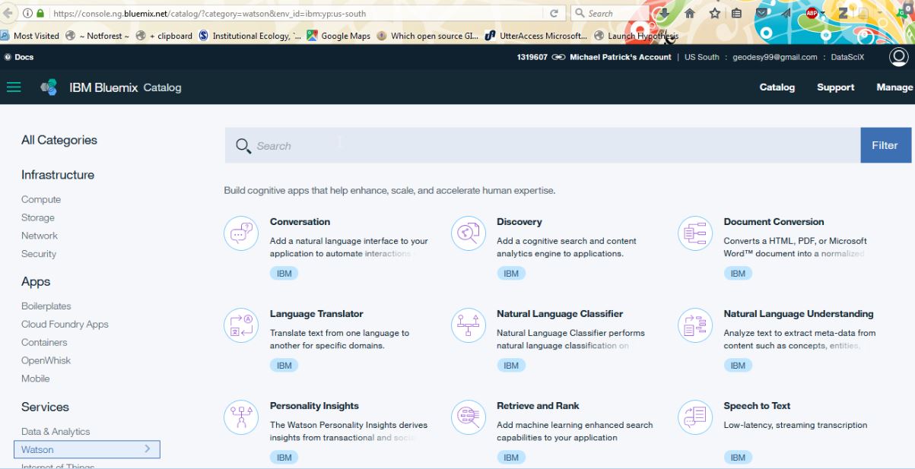Open the hamburger navigation menu
Viewport: 915px width, 469px height.
[x=14, y=87]
